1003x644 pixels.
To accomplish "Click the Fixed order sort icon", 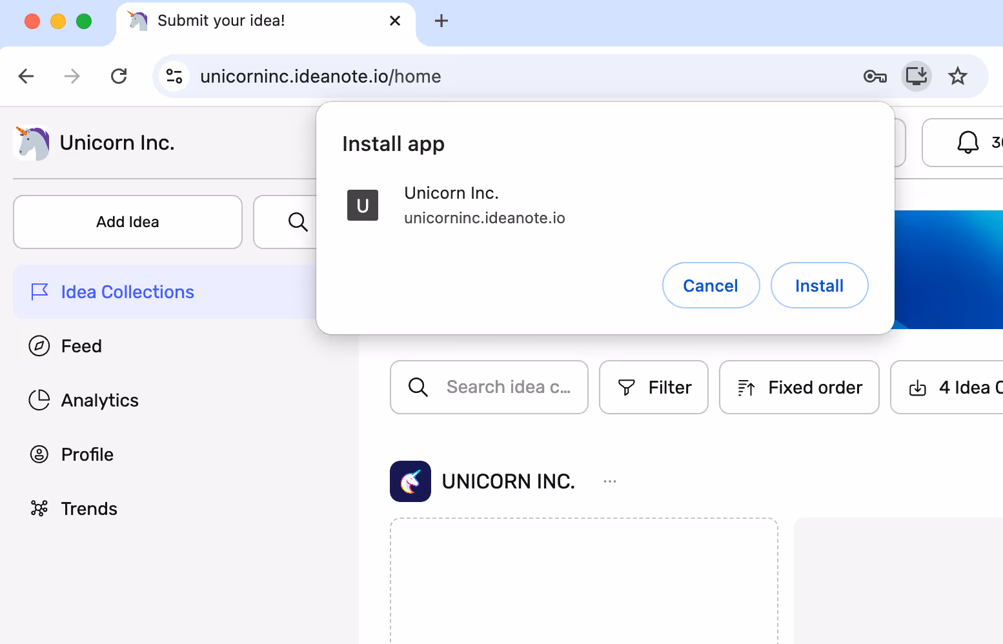I will pyautogui.click(x=746, y=387).
